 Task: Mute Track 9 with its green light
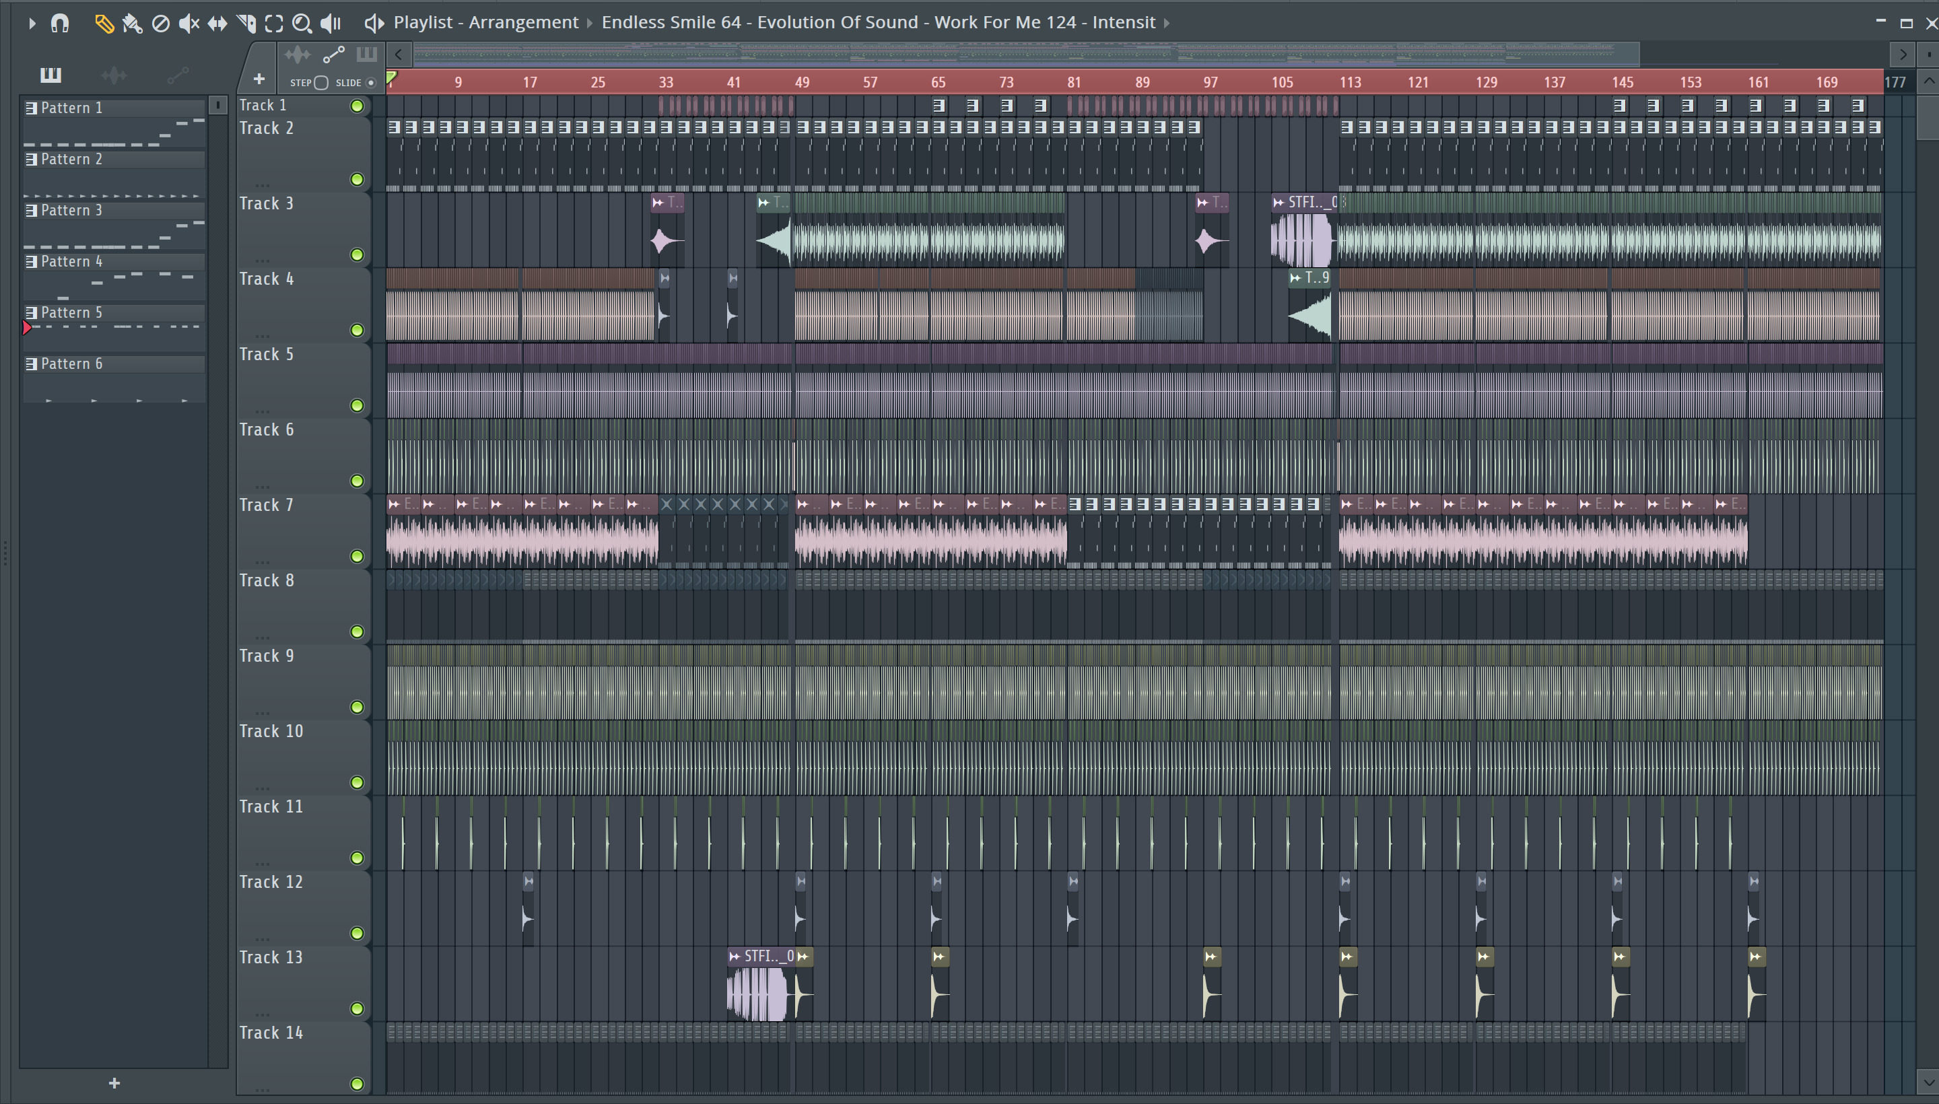coord(356,708)
